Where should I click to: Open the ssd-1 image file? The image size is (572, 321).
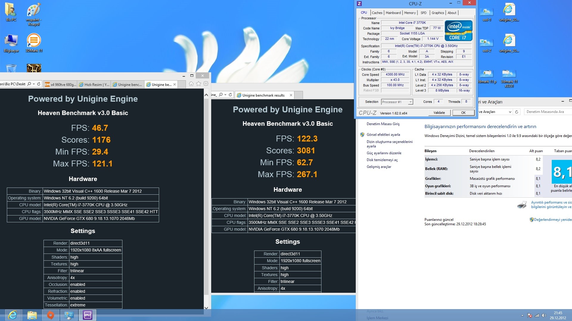point(486,14)
